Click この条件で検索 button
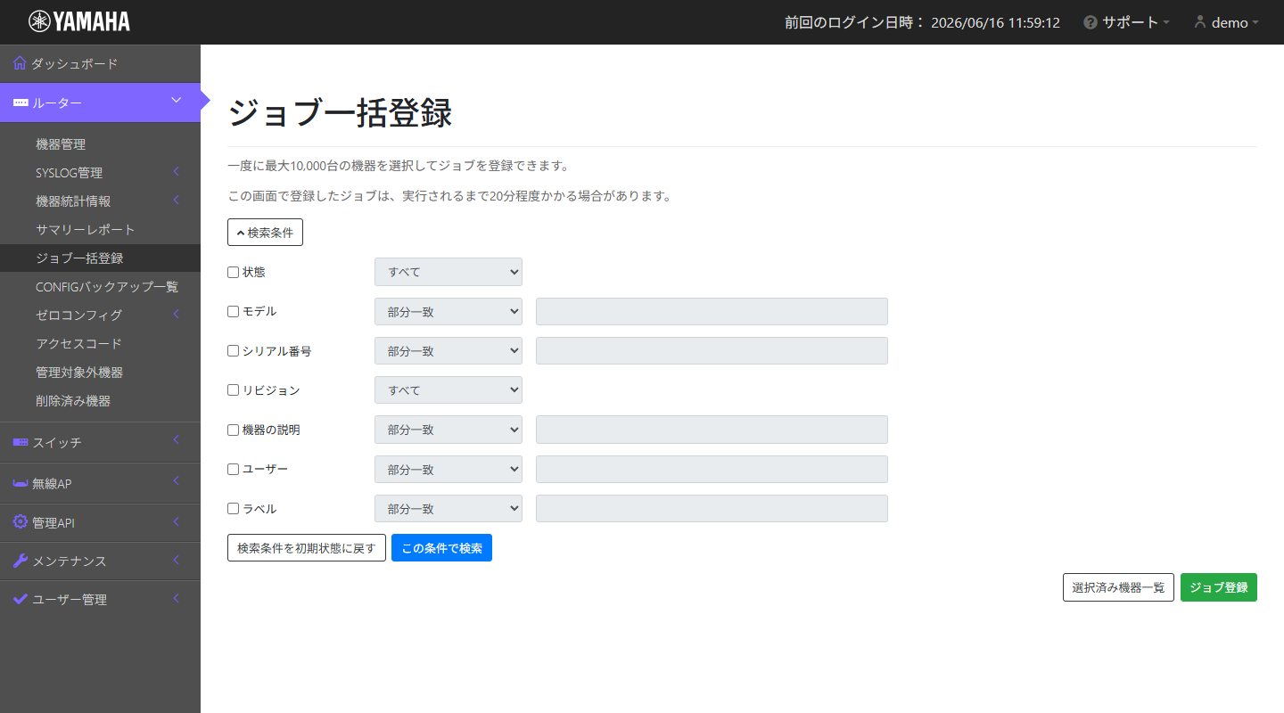1284x713 pixels. 441,548
